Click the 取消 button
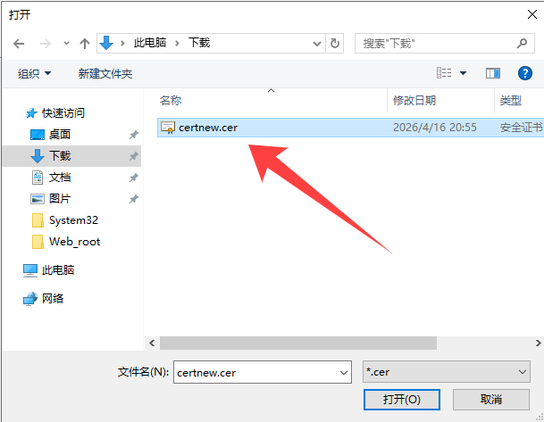This screenshot has width=544, height=422. point(491,400)
